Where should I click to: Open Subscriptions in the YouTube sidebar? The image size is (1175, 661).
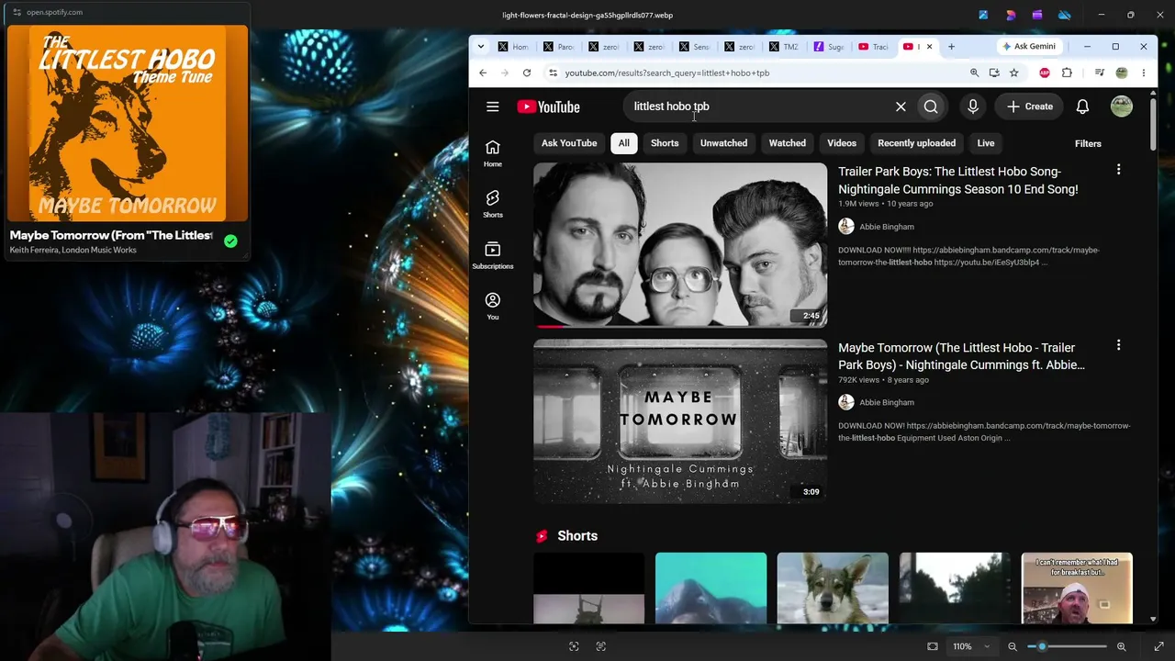click(x=493, y=255)
